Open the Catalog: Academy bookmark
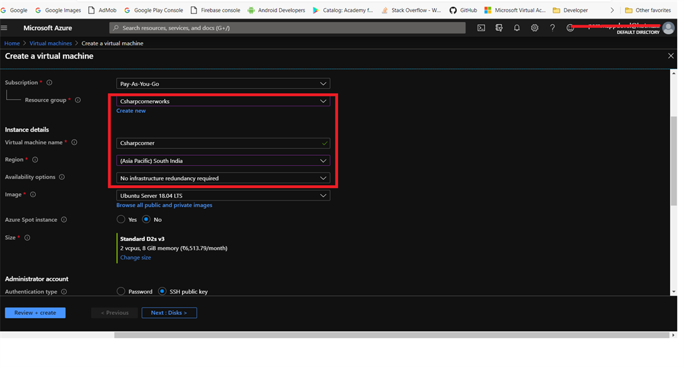The height and width of the screenshot is (367, 684). 343,10
